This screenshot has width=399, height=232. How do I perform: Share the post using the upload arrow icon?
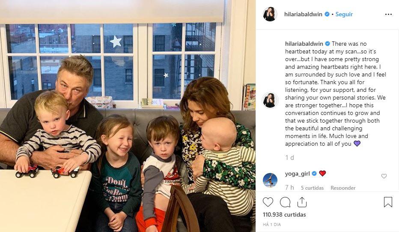pyautogui.click(x=302, y=202)
